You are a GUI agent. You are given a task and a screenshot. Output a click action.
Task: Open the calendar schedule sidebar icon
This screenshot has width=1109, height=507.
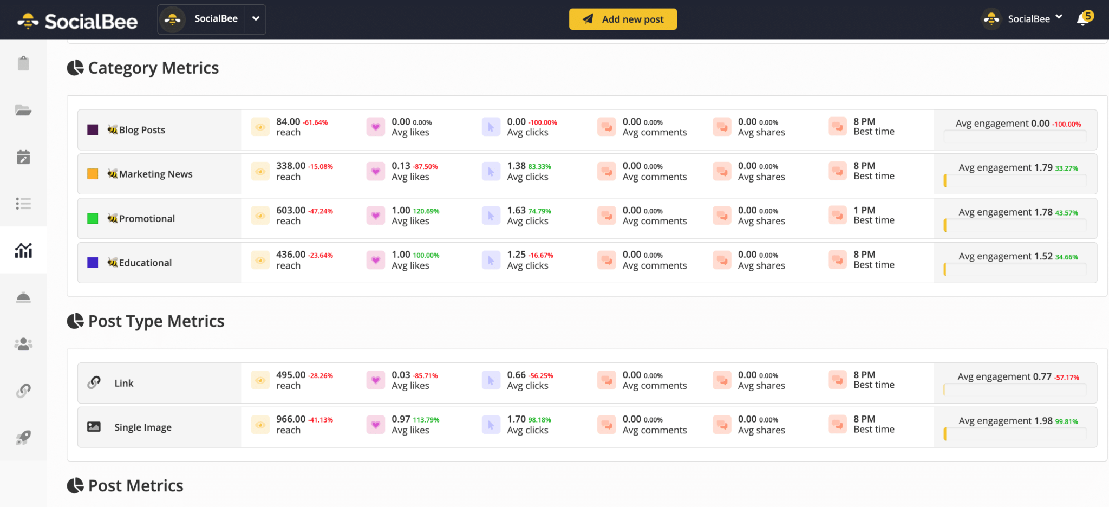click(23, 157)
